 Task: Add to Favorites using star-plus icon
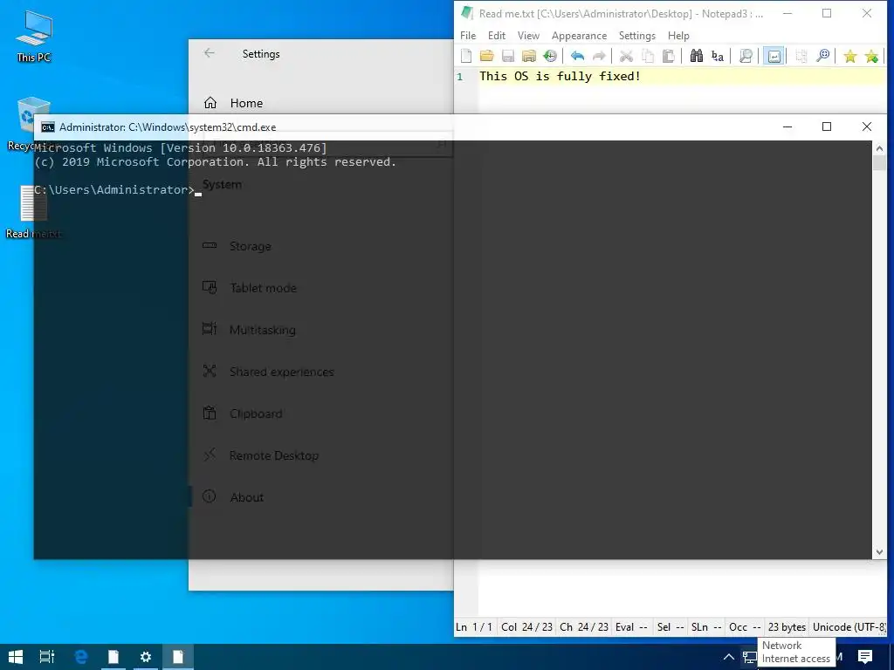coord(871,56)
